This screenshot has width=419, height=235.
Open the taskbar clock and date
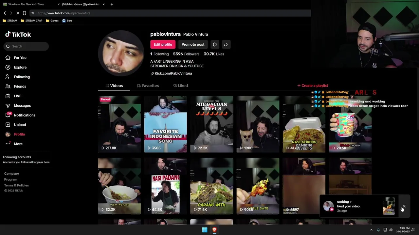coord(403,230)
